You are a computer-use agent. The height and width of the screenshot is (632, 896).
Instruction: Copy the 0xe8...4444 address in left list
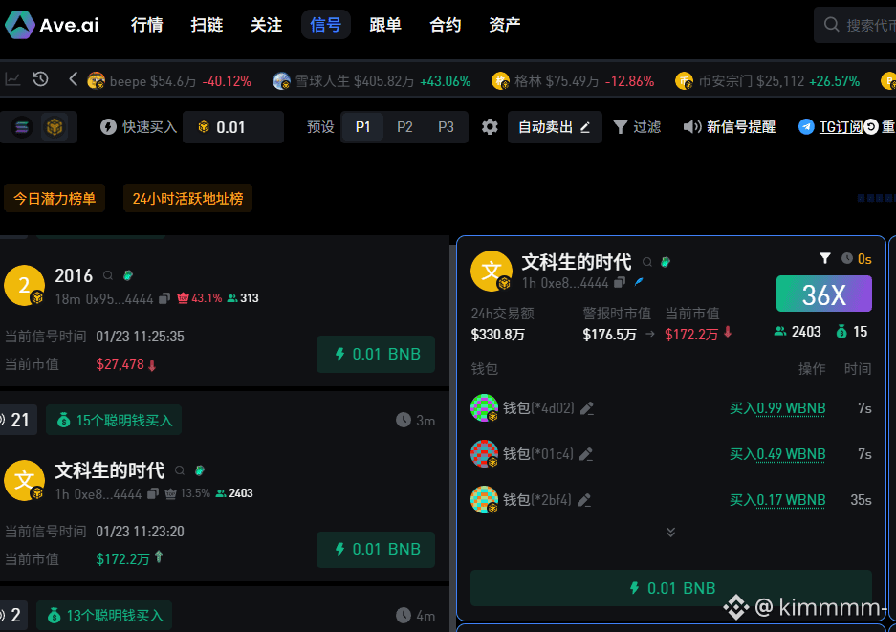(x=153, y=493)
